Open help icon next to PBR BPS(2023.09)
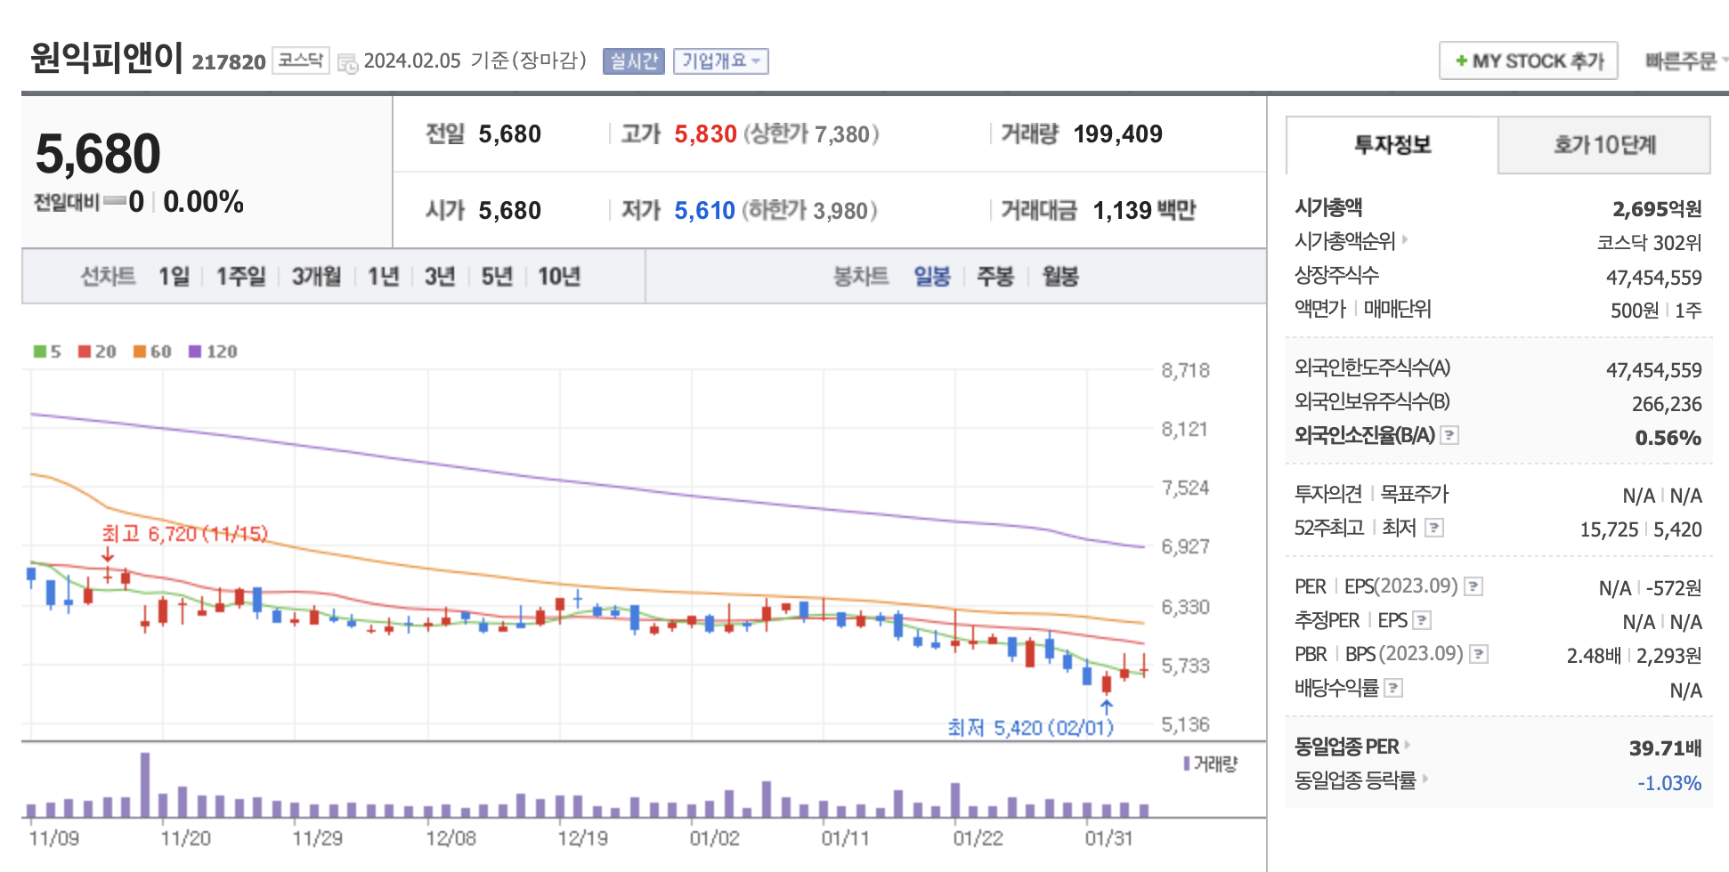Screen dimensions: 1729x872 1479,654
